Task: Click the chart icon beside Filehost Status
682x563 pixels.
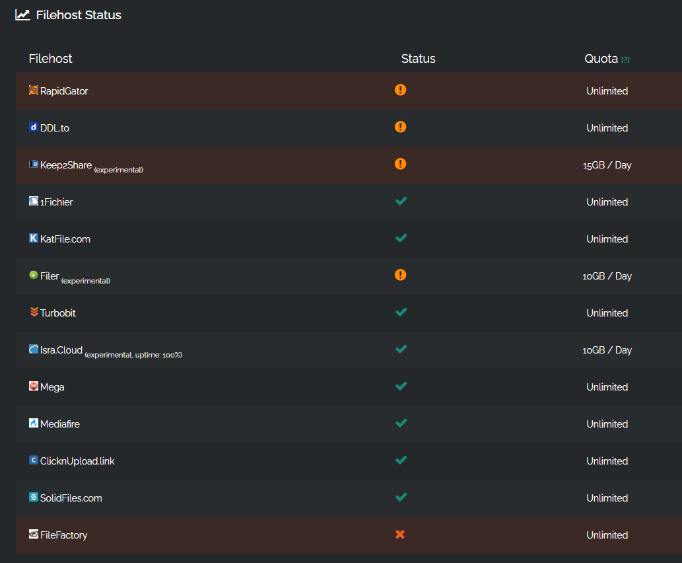Action: pos(22,15)
